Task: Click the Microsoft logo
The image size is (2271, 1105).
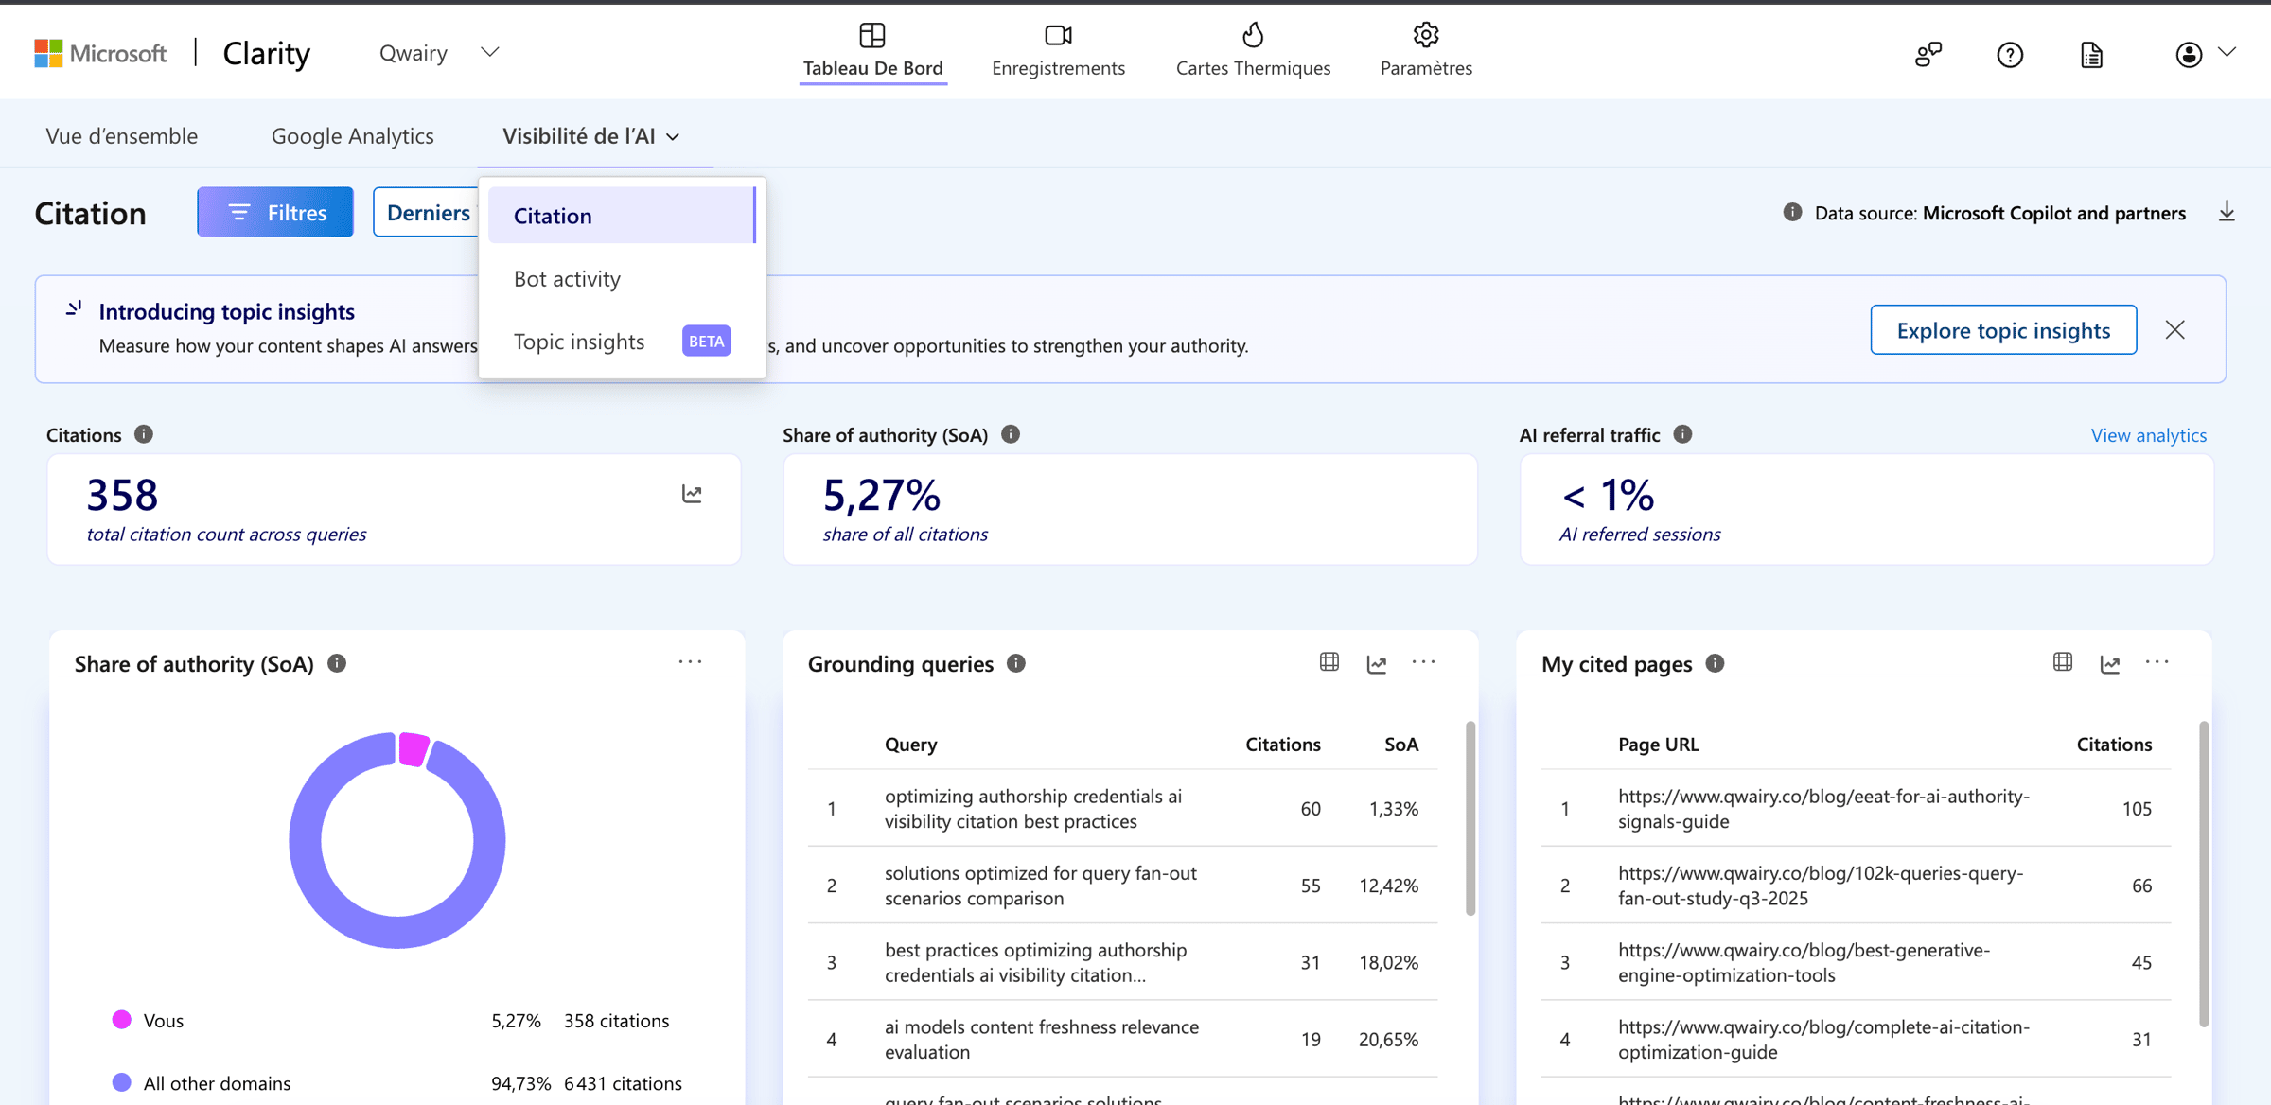Action: (x=100, y=53)
